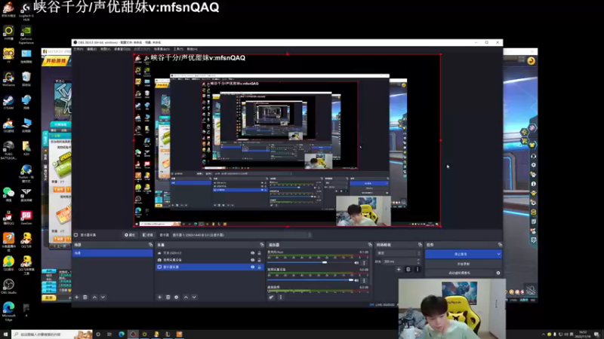Move selected scene down
This screenshot has width=604, height=339.
(x=103, y=297)
